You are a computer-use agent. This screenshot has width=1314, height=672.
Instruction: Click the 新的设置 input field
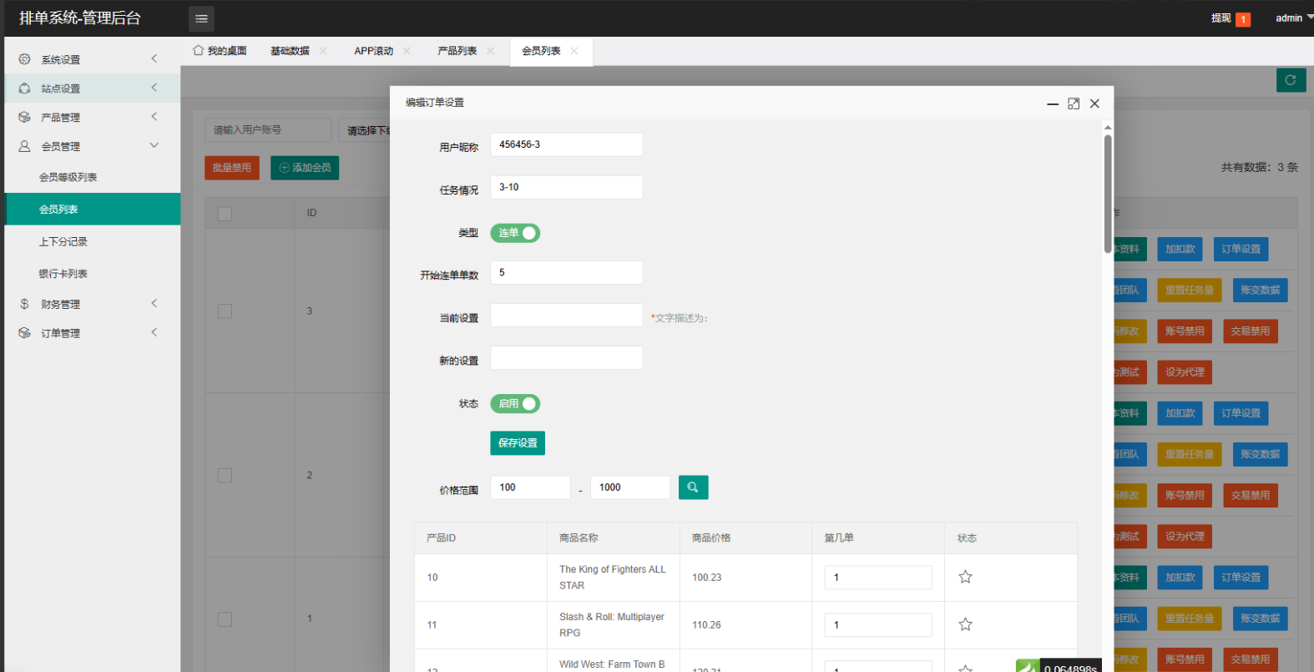(x=567, y=358)
